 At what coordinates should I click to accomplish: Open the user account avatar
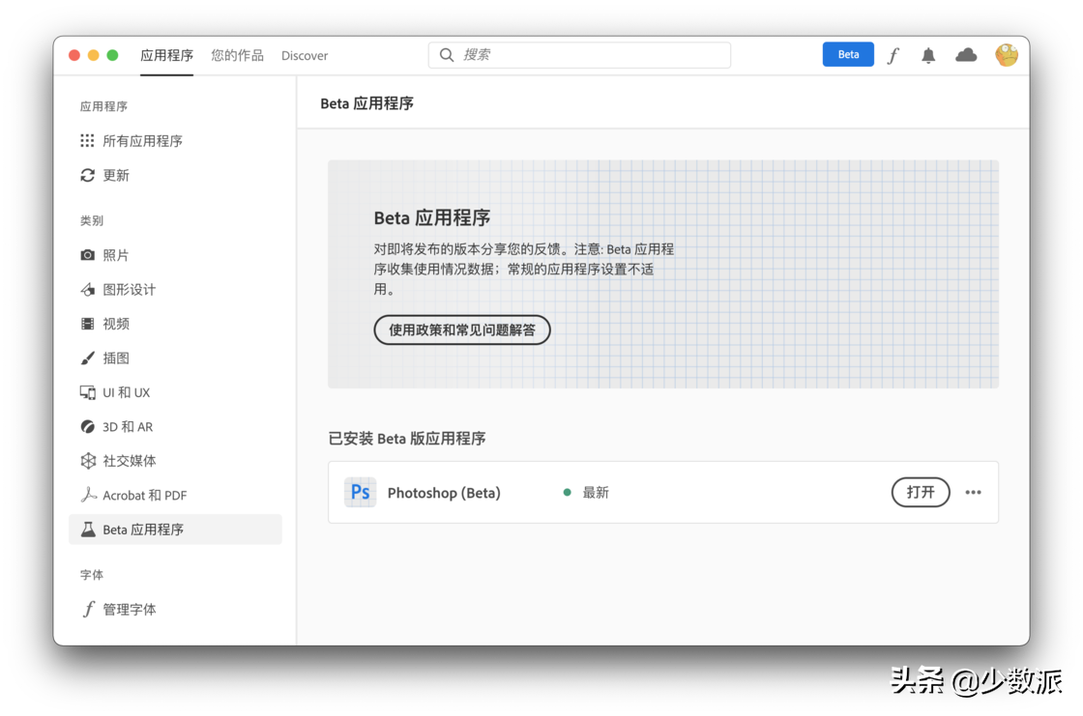point(1007,55)
